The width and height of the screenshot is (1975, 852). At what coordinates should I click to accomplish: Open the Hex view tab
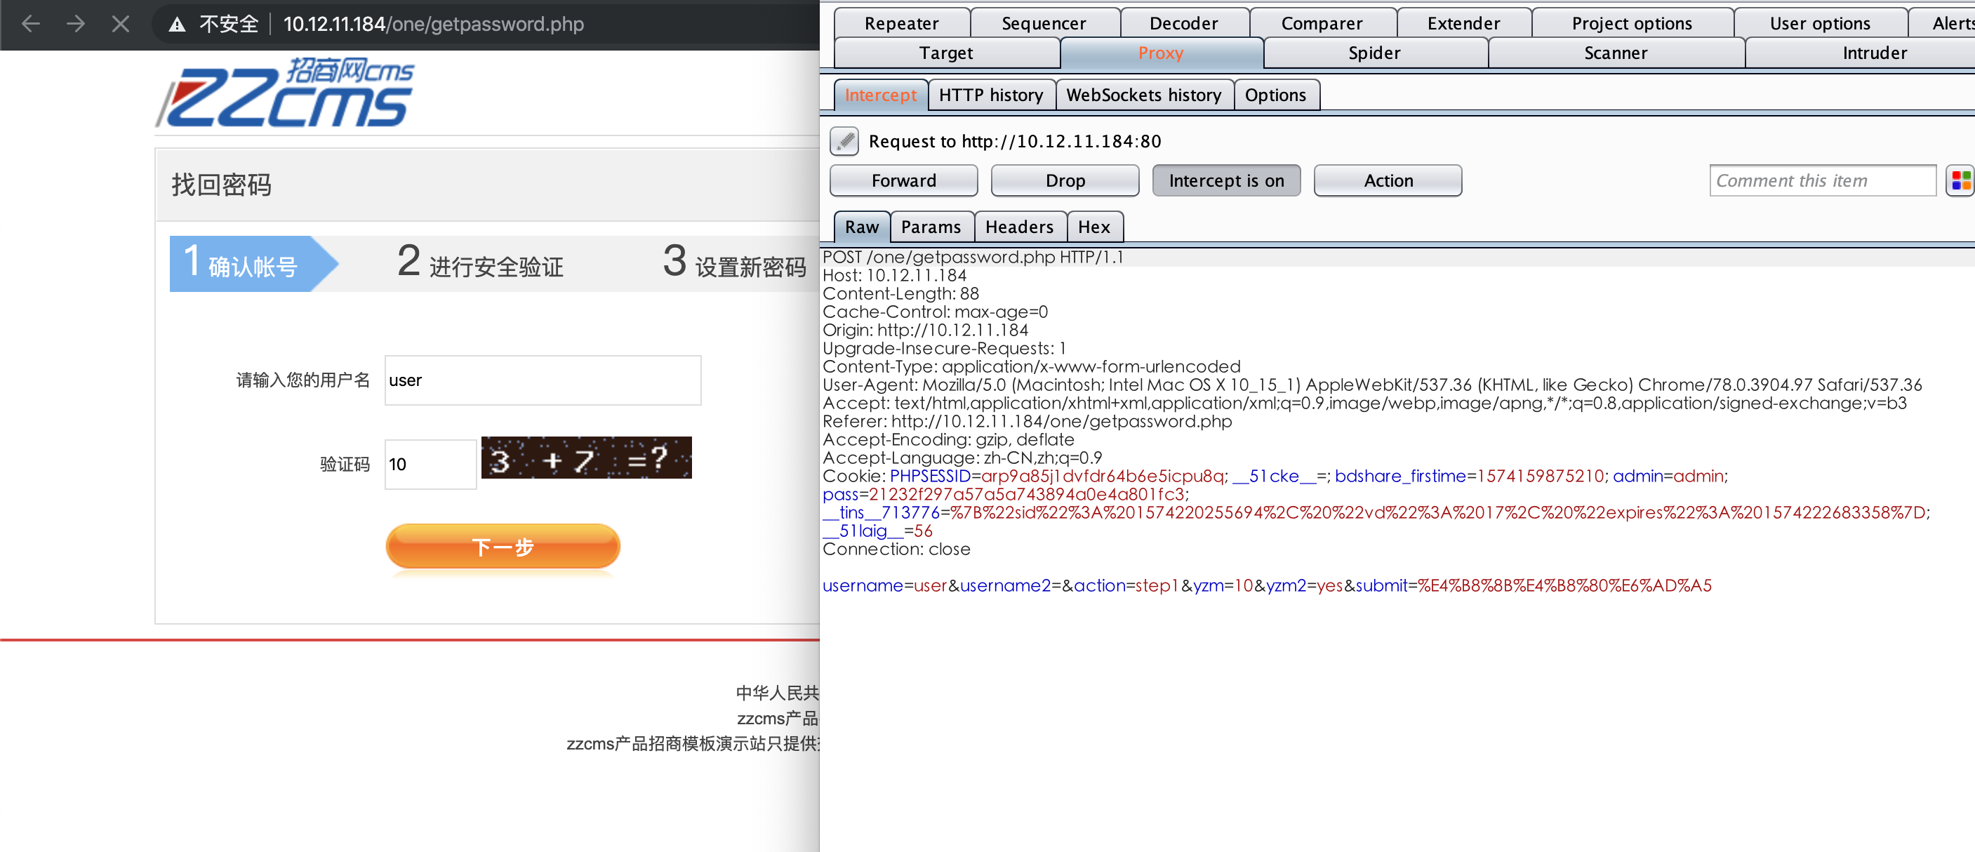coord(1093,227)
